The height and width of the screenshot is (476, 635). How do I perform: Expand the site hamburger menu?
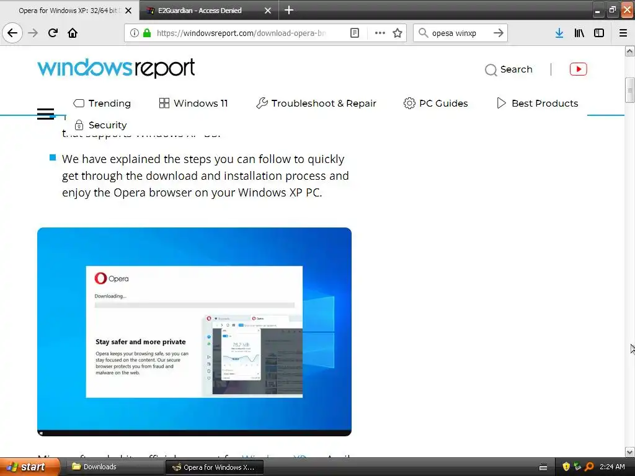[45, 114]
